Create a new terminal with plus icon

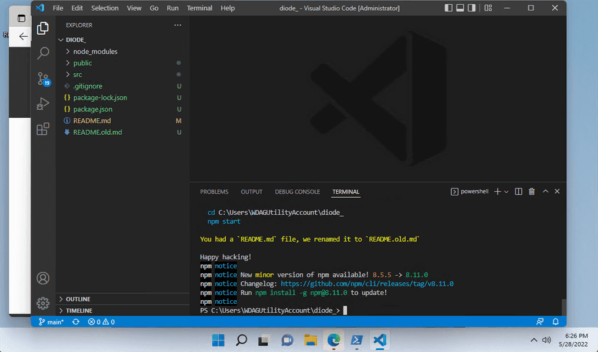pyautogui.click(x=497, y=192)
